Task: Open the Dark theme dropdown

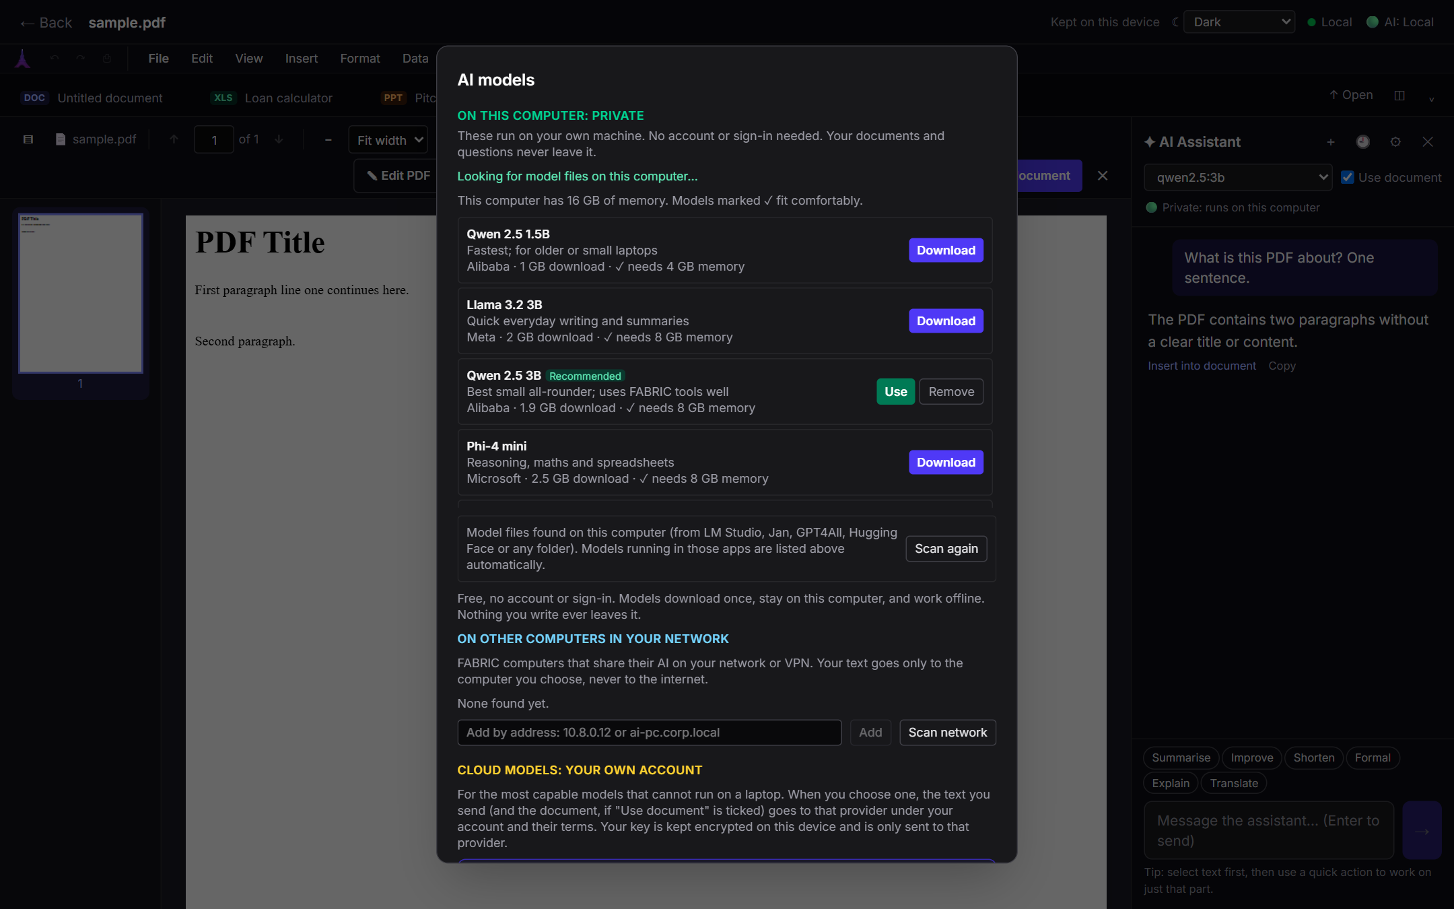Action: (1239, 22)
